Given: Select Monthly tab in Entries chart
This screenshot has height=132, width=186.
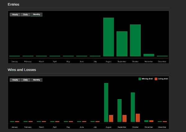Looking at the screenshot, I should pyautogui.click(x=37, y=15).
